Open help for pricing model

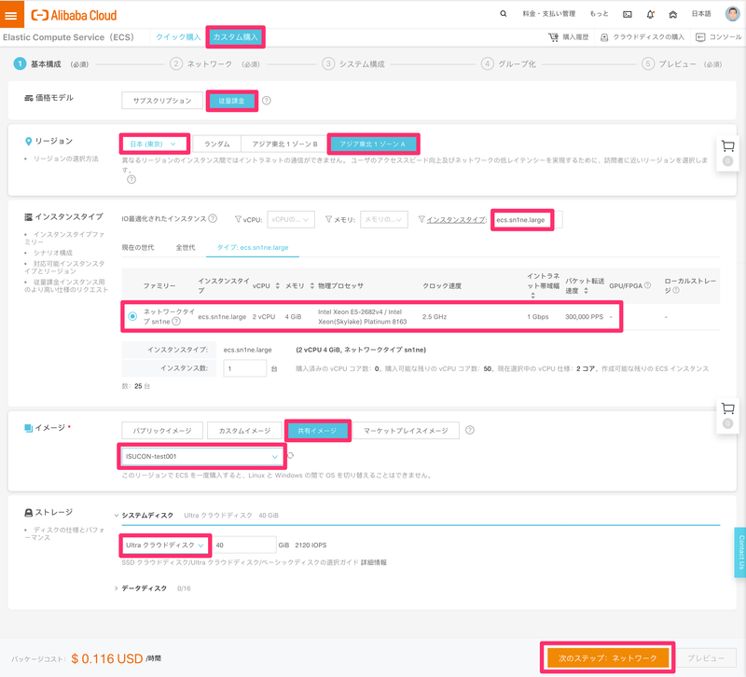(267, 101)
